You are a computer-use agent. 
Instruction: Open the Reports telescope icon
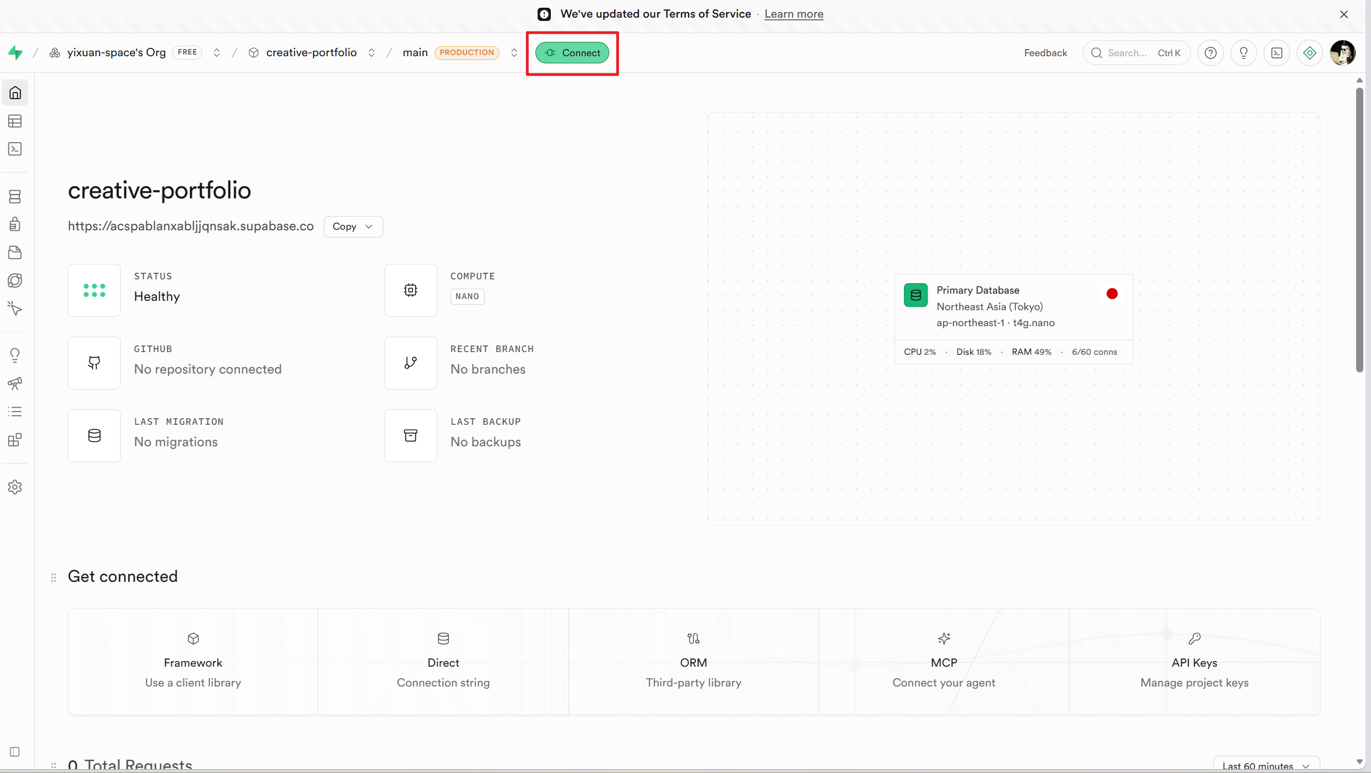point(15,383)
